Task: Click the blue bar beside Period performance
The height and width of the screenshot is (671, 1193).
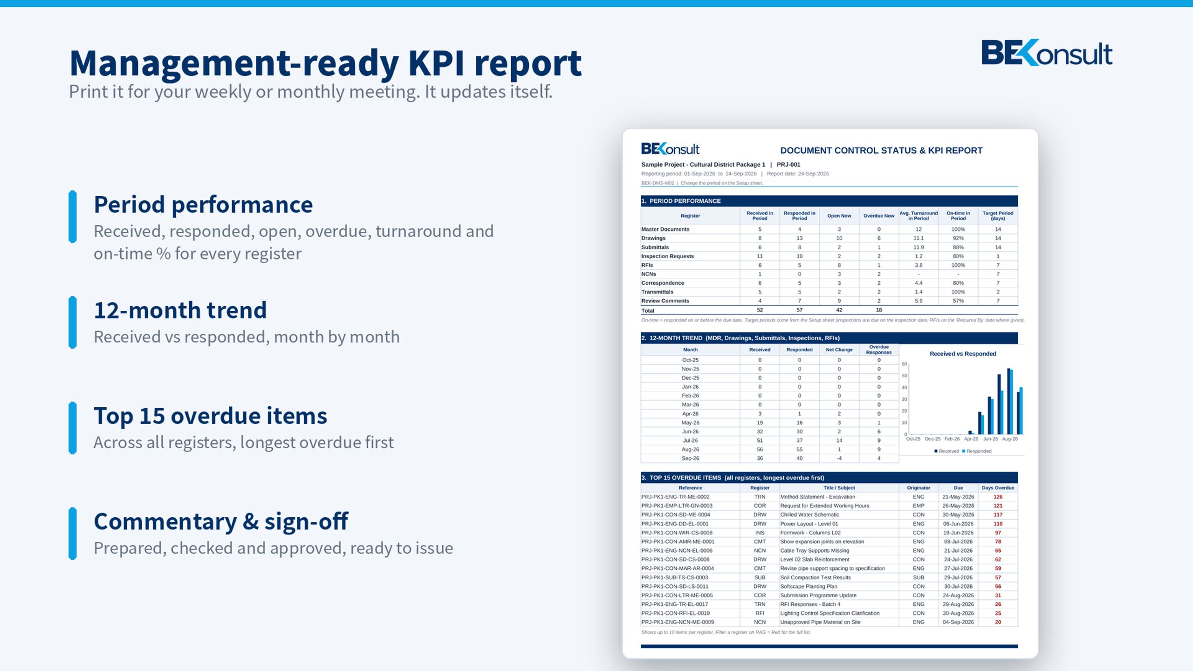Action: point(72,217)
